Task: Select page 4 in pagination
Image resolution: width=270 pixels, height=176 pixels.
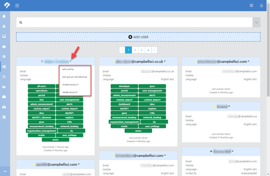Action: [148, 50]
